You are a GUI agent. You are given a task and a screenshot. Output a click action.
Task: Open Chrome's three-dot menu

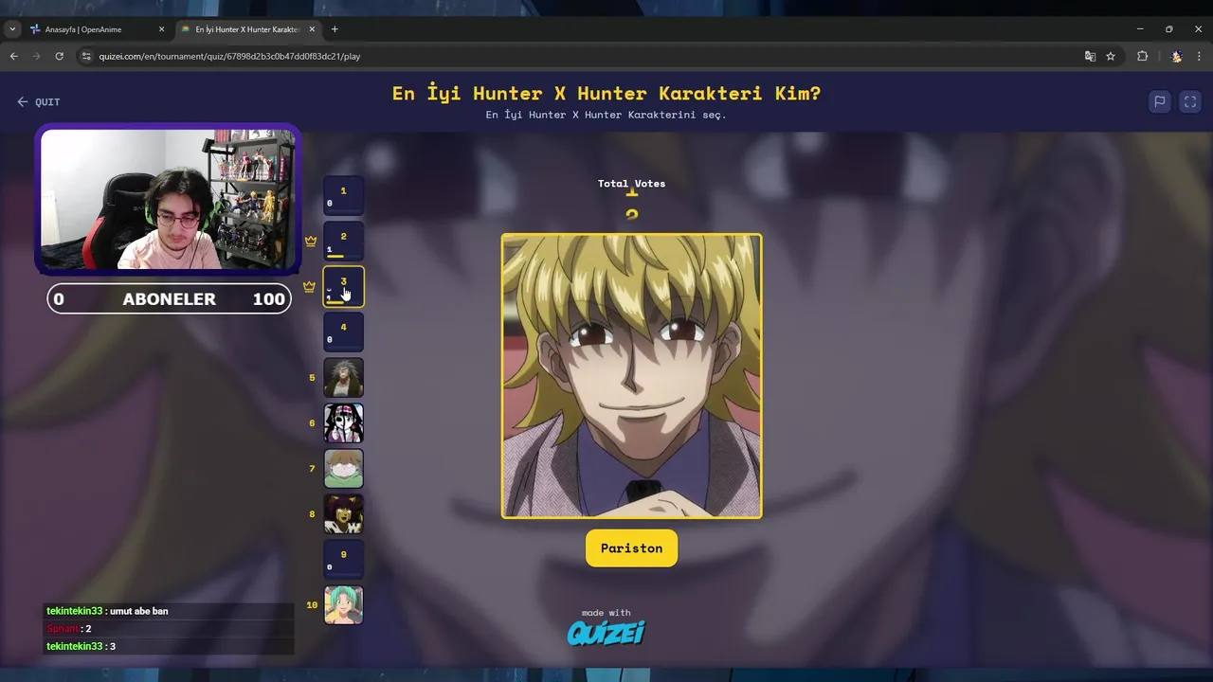pos(1199,56)
